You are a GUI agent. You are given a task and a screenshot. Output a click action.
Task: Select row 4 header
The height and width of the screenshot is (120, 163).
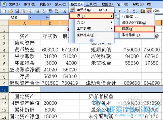click(4, 50)
